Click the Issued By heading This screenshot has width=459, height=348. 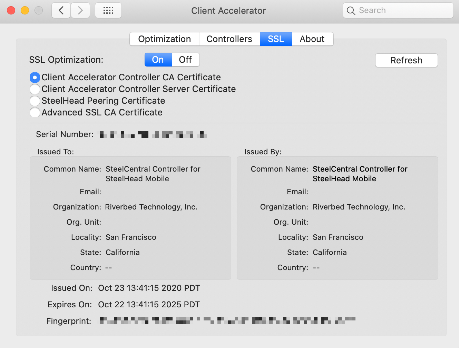263,152
